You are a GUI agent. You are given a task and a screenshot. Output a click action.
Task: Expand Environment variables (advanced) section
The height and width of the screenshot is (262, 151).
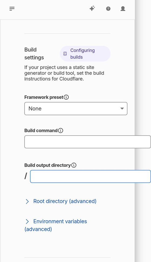[56, 225]
